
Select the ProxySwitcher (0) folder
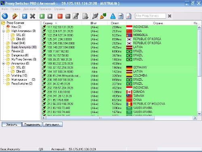[x=22, y=83]
